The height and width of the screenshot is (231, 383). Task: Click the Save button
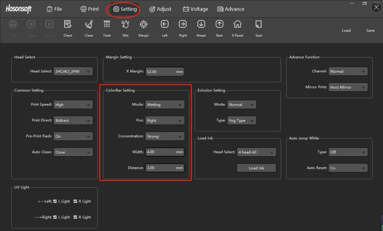[370, 31]
